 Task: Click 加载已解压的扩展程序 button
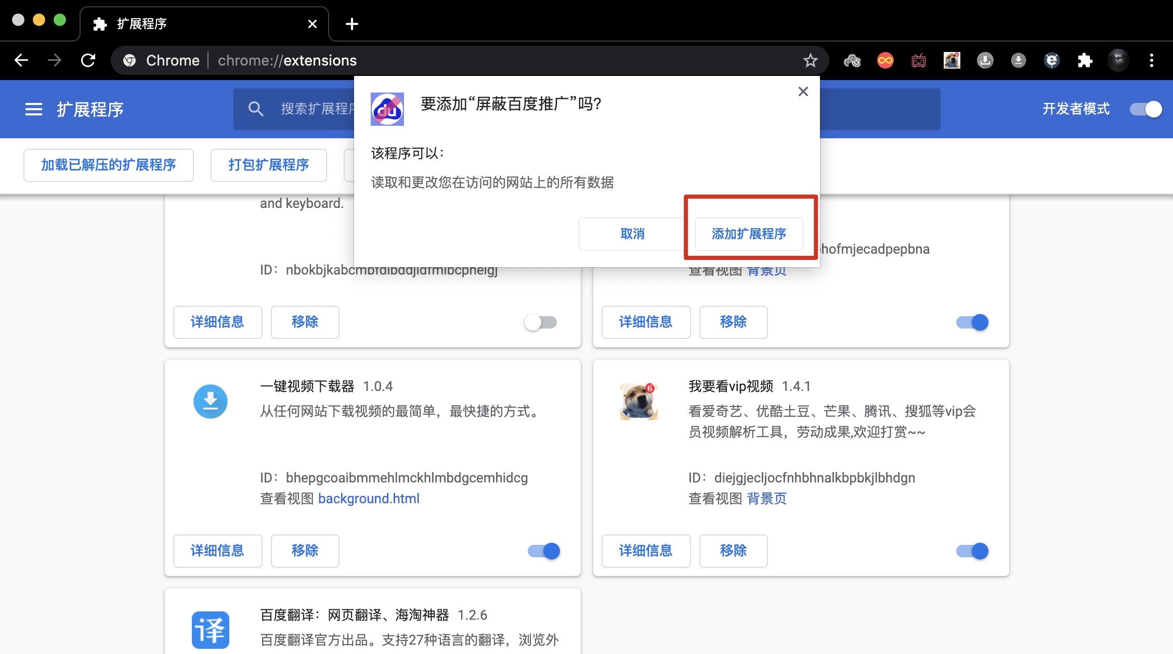point(109,165)
